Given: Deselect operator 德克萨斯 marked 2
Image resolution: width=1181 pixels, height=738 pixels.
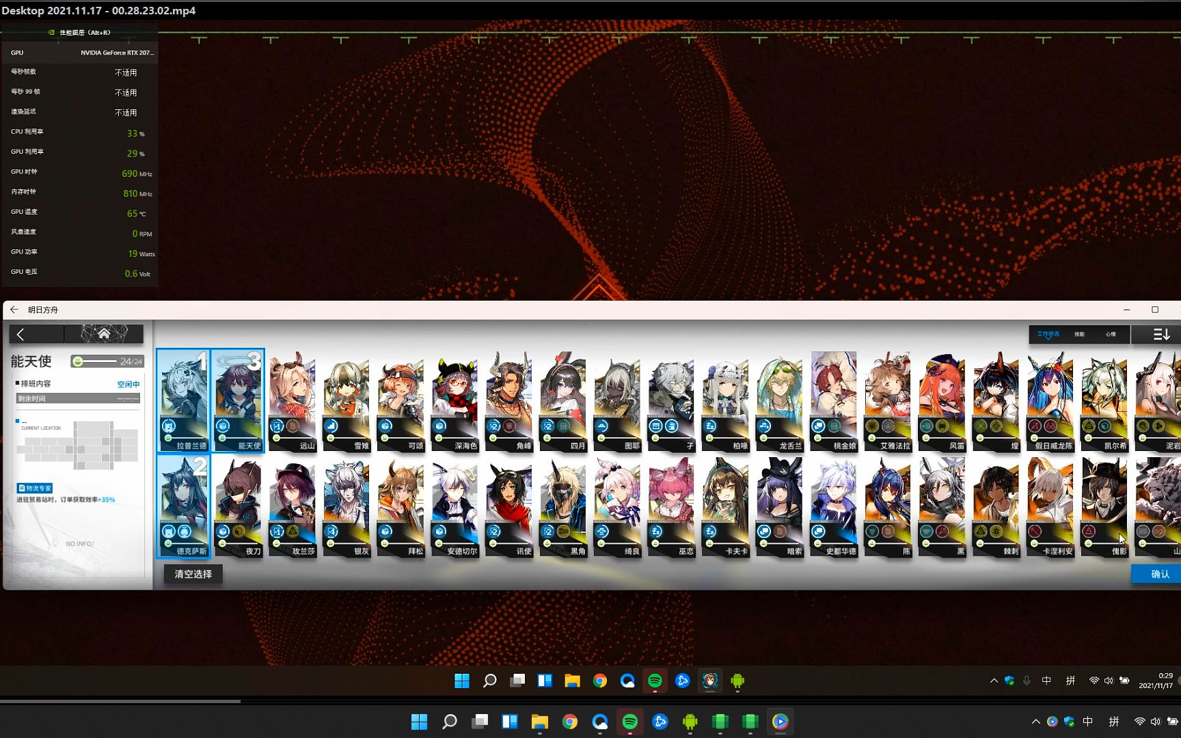Looking at the screenshot, I should 183,506.
